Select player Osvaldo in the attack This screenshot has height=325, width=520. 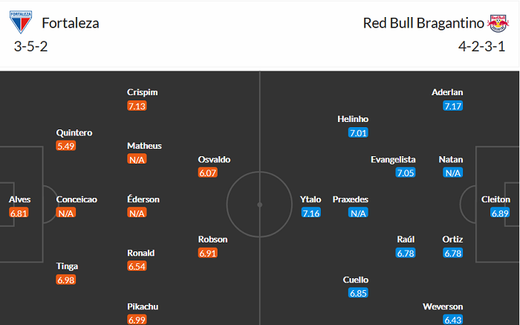[214, 159]
